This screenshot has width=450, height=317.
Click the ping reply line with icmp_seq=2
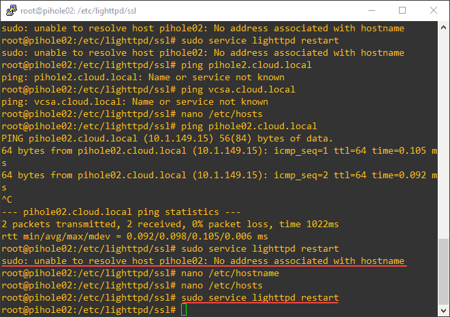pos(219,176)
